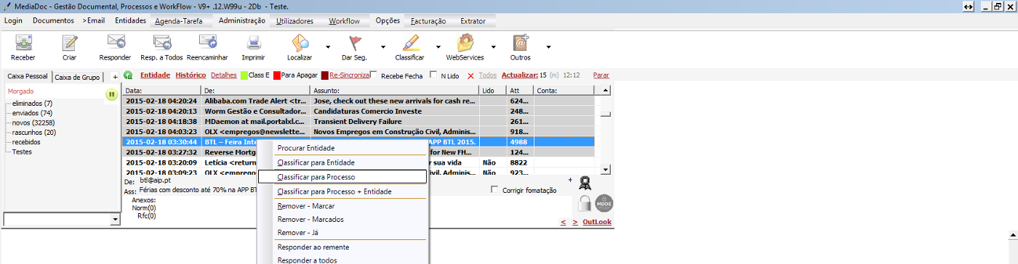Open the Extrator menu
This screenshot has height=264, width=1018.
point(473,21)
